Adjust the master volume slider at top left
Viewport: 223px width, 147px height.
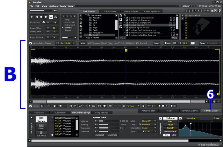coord(41,11)
